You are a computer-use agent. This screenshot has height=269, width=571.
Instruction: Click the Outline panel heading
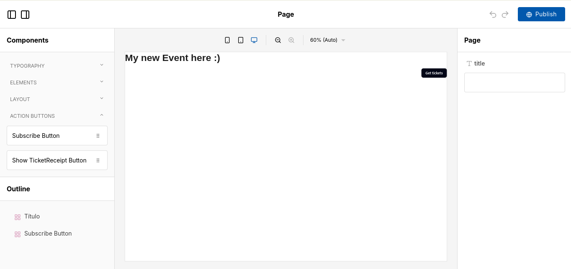(x=18, y=189)
